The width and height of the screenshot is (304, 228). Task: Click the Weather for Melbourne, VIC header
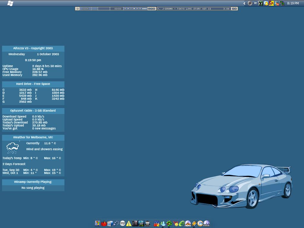(33, 137)
